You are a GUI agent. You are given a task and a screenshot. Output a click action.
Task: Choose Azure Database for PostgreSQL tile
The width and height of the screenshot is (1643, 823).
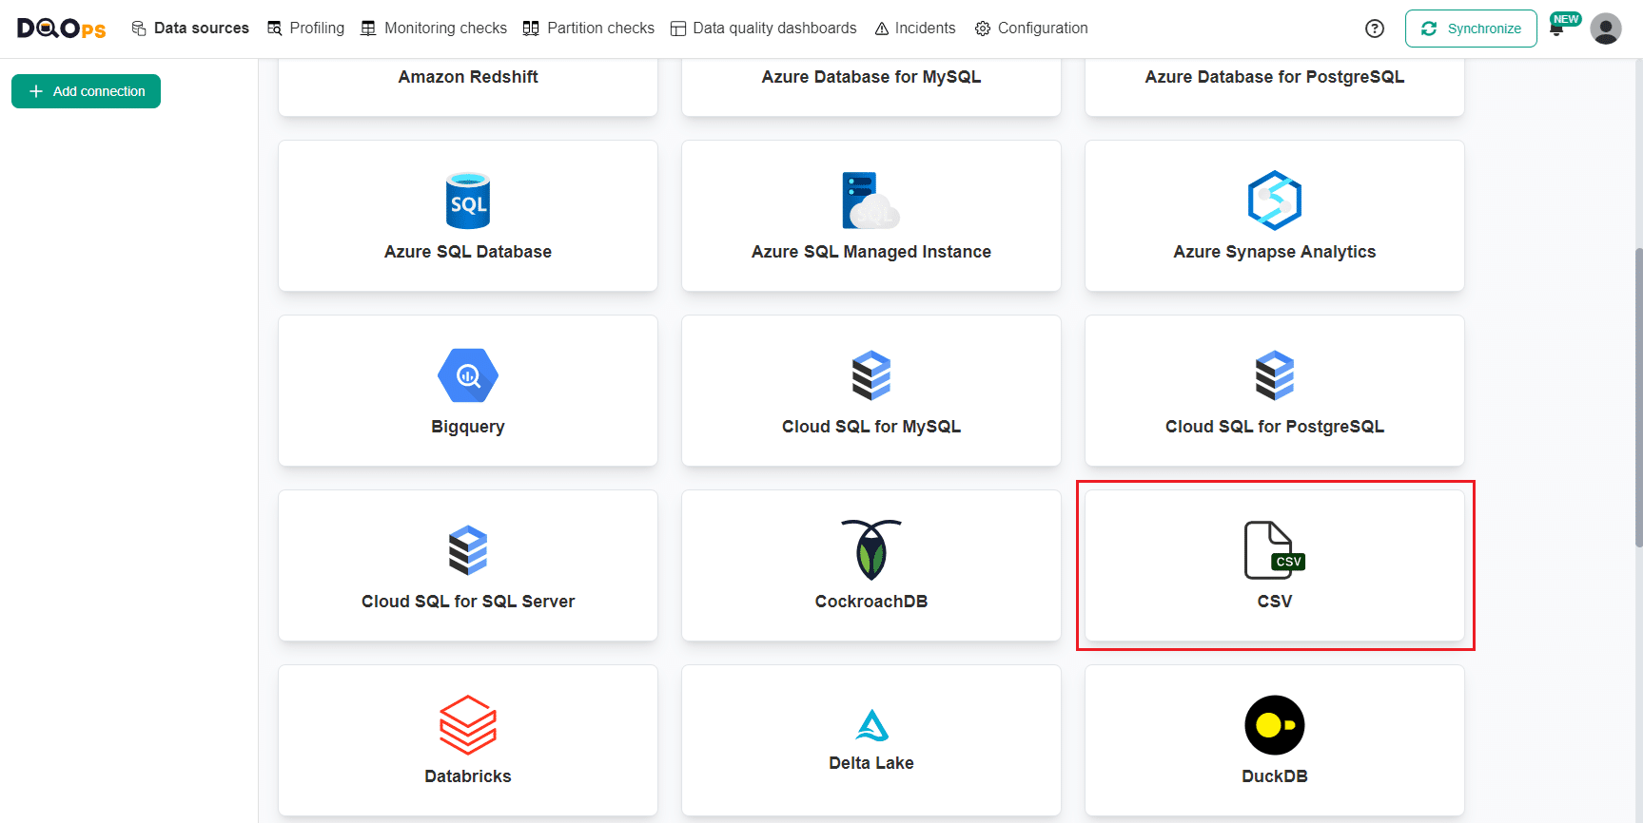click(x=1275, y=86)
